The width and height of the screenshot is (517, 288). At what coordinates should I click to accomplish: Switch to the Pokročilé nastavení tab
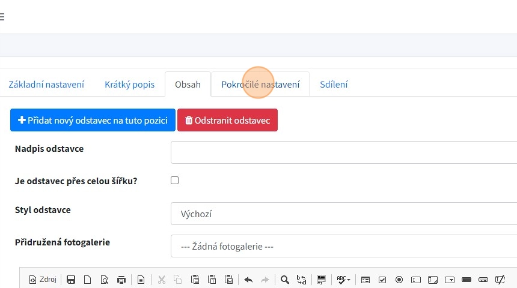260,85
